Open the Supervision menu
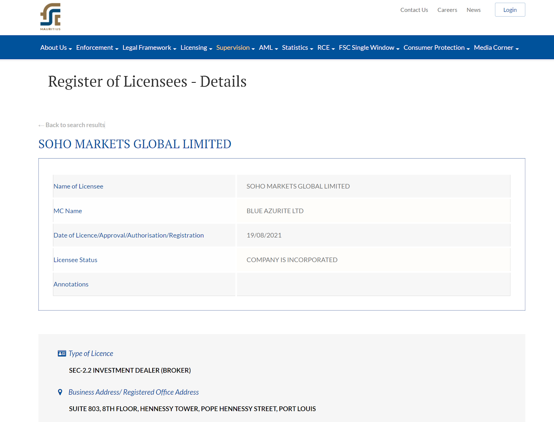Viewport: 554px width, 422px height. [x=235, y=48]
